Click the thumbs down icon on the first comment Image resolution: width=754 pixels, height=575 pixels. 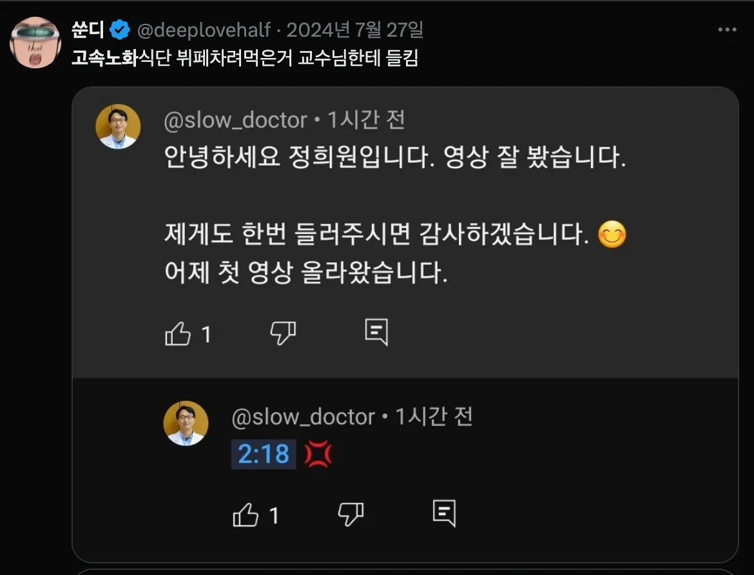tap(282, 332)
